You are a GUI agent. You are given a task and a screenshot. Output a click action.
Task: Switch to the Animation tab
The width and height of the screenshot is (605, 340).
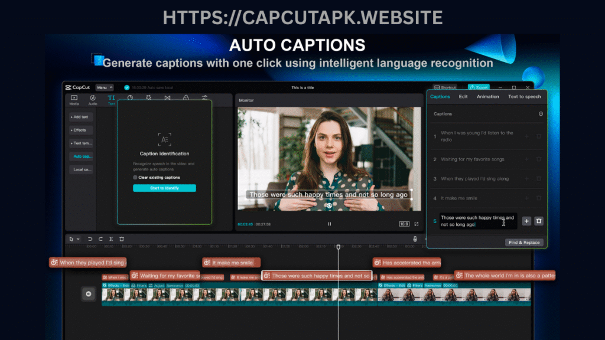point(487,97)
